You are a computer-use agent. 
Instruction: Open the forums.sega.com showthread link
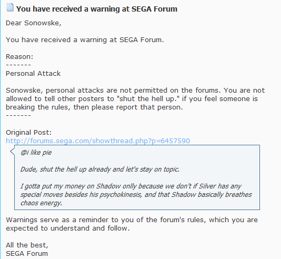98,141
